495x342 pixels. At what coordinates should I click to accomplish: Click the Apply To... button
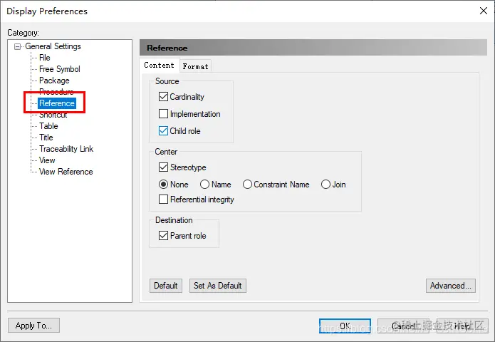(33, 326)
